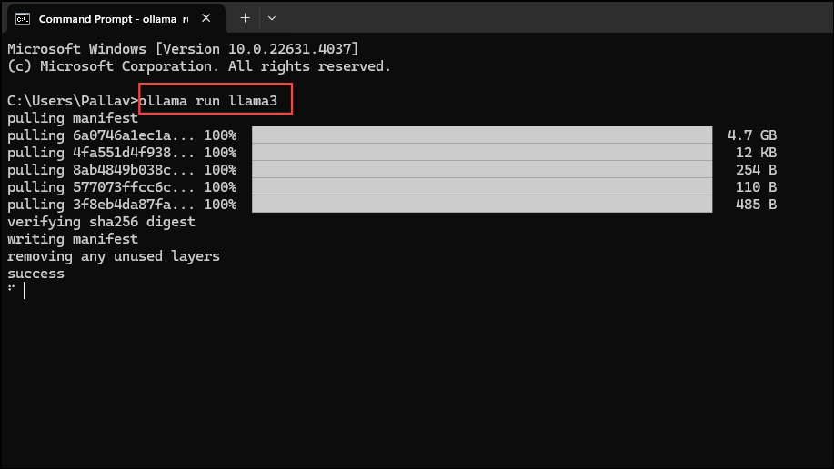Close the Command Prompt ollama tab
The image size is (834, 469).
point(206,18)
